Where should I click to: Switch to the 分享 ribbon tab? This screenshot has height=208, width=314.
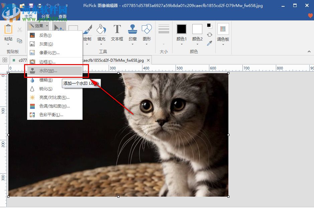(45, 16)
